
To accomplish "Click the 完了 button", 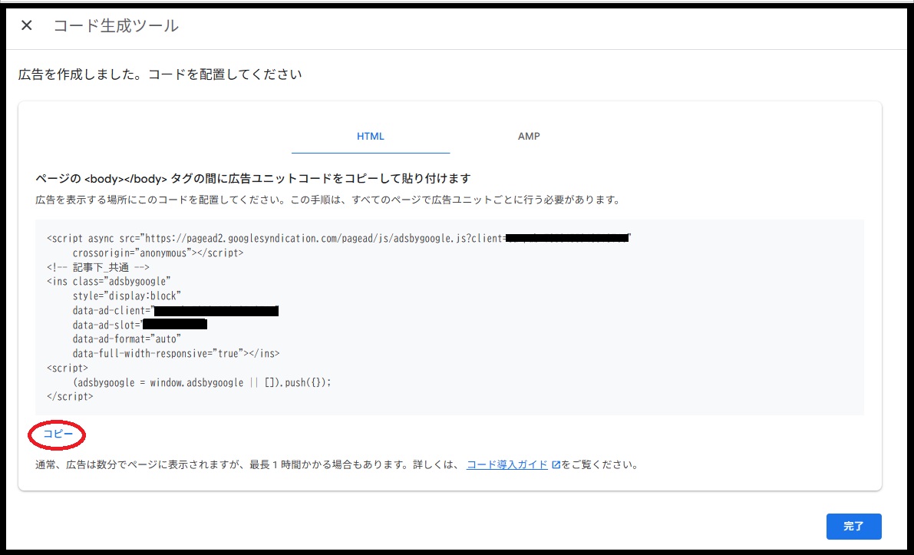I will tap(854, 526).
